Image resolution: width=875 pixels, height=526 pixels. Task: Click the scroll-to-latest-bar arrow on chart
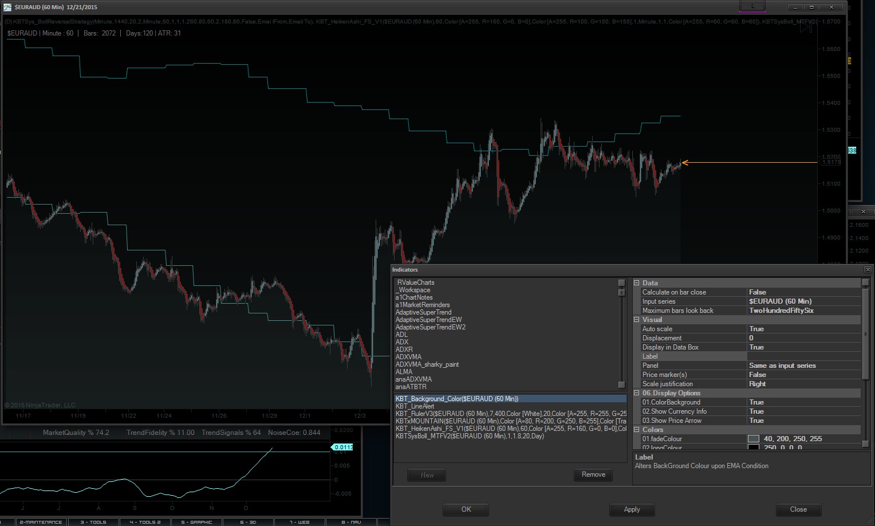point(806,27)
